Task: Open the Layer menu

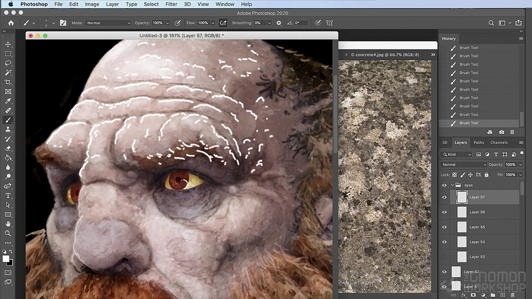Action: pos(112,4)
